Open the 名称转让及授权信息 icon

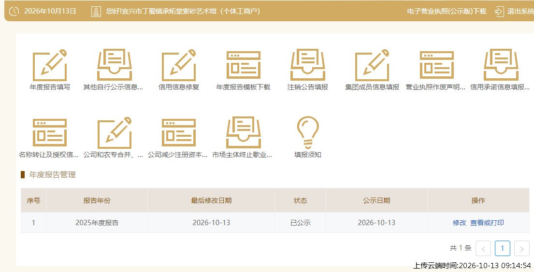pyautogui.click(x=50, y=132)
